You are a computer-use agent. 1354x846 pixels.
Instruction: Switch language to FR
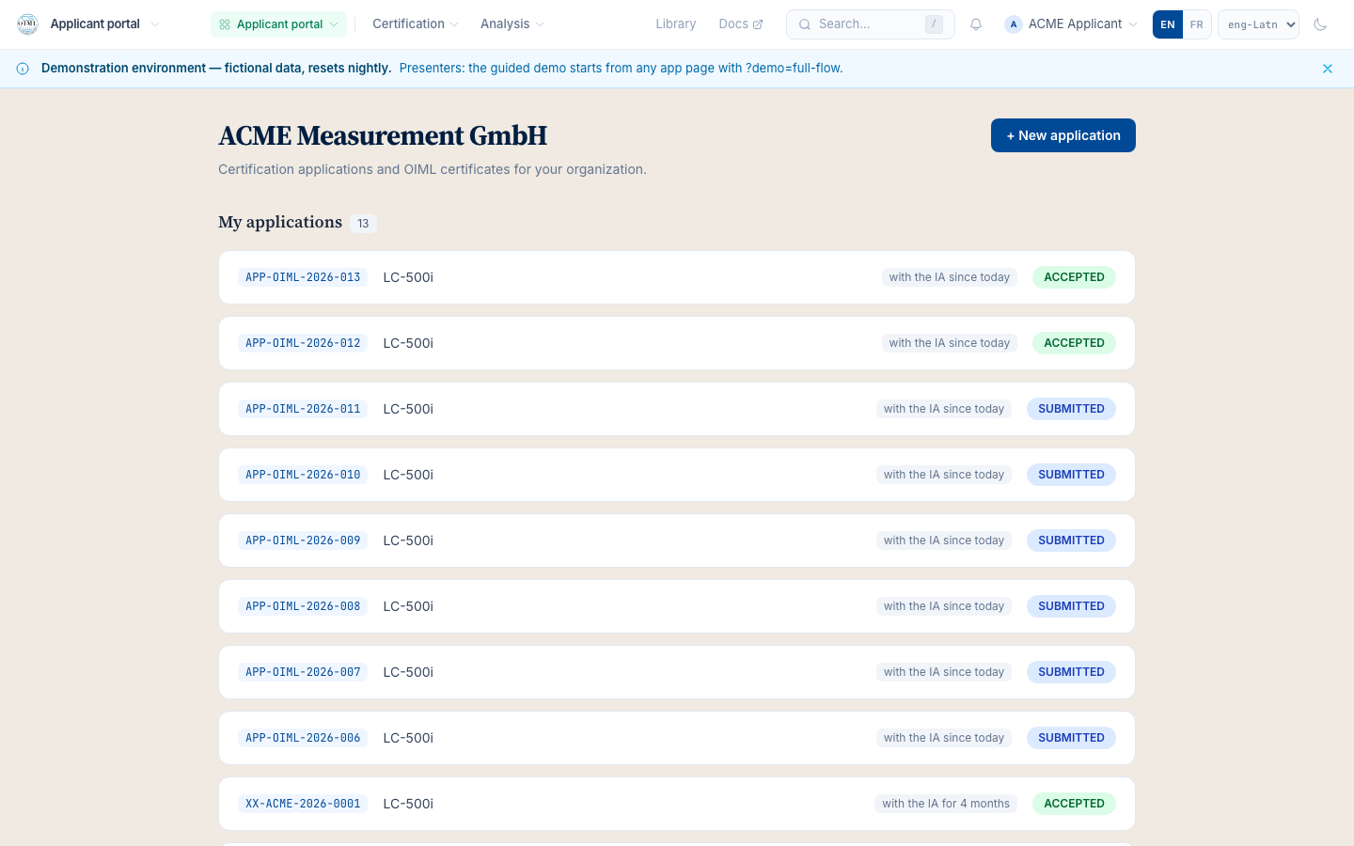(1196, 24)
